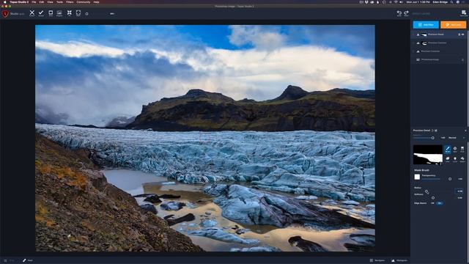Open the View layout icon in toolbar
This screenshot has width=469, height=264.
[x=51, y=13]
